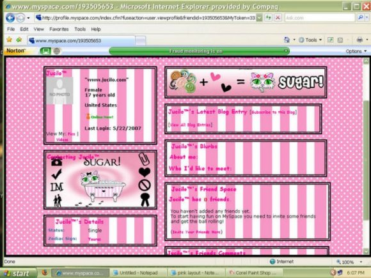
Task: Open the File menu
Action: [x=11, y=29]
